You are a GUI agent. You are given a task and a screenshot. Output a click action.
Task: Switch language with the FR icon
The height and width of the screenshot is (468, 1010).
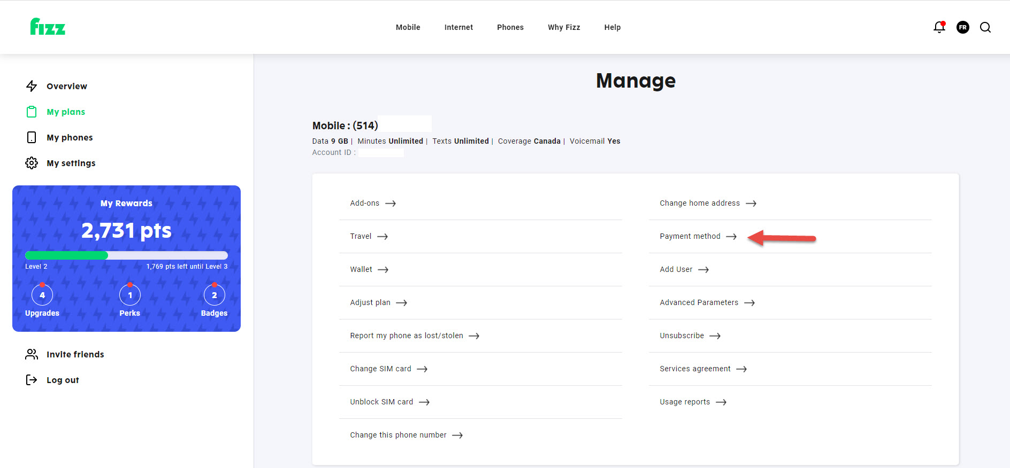click(963, 27)
